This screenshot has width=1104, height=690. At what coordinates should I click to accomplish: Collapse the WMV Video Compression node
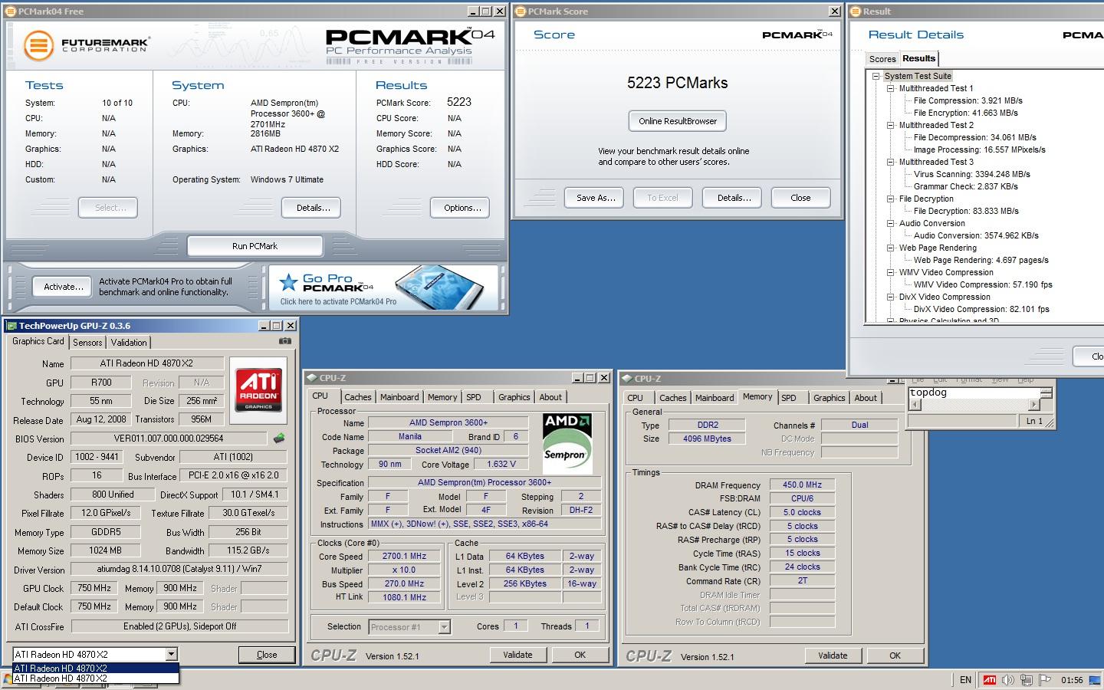891,272
